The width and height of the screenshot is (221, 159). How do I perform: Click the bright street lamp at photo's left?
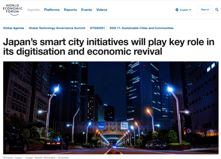[x=56, y=89]
